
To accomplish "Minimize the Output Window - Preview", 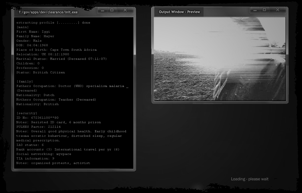I will pyautogui.click(x=255, y=10).
